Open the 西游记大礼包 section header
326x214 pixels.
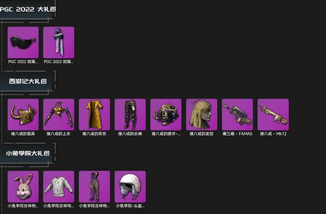click(28, 81)
